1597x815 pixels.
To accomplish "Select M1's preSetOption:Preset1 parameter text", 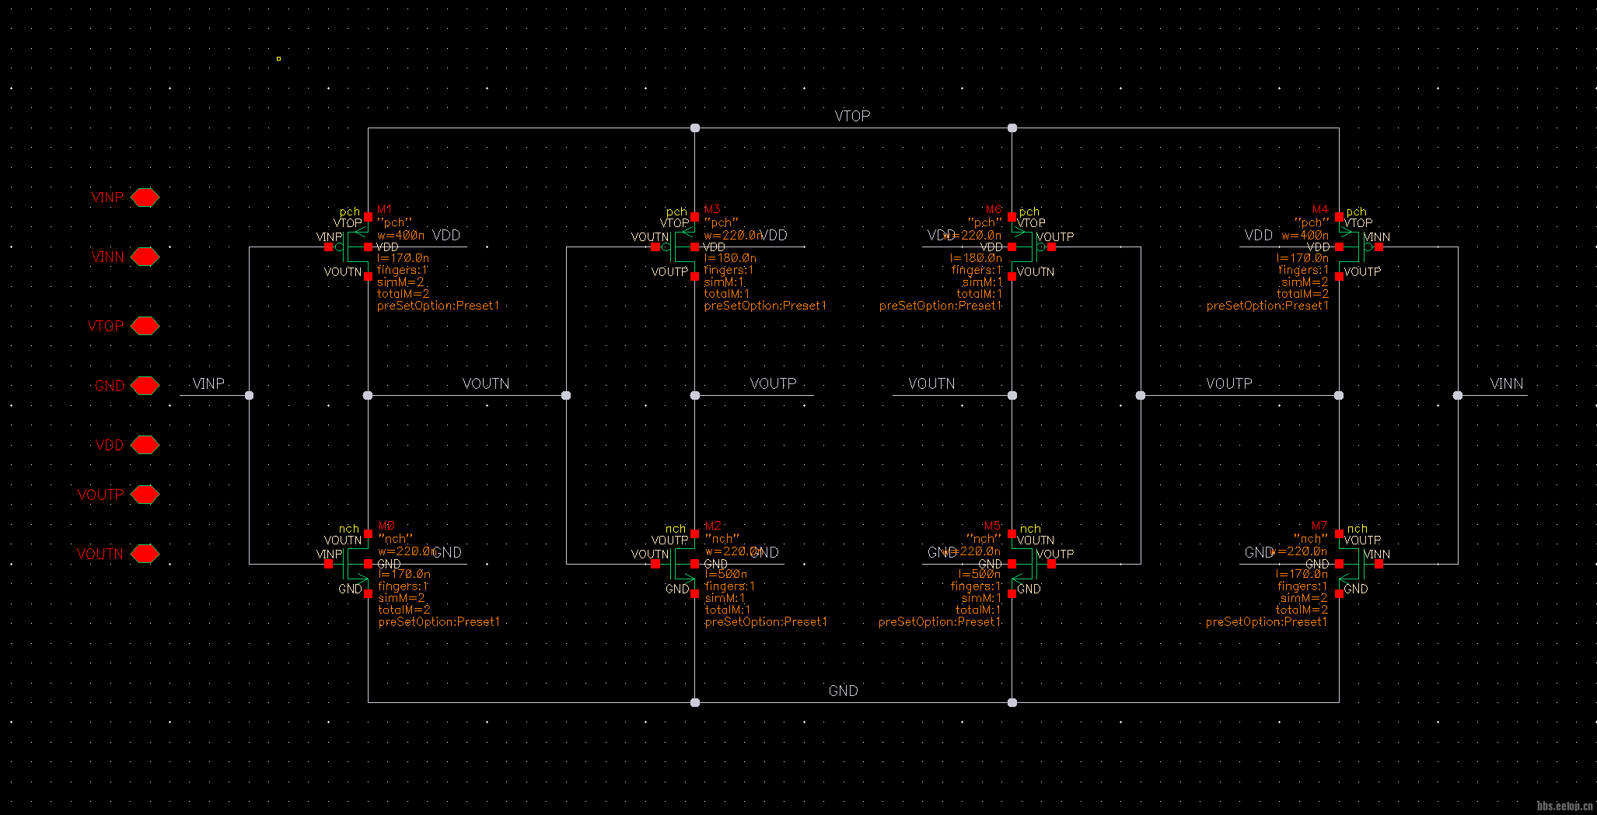I will [438, 306].
